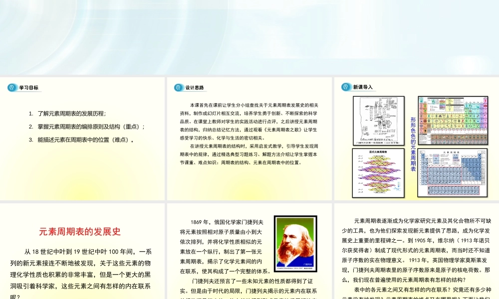
Task: Select the lamp icon next to 设计思路
Action: 177,86
